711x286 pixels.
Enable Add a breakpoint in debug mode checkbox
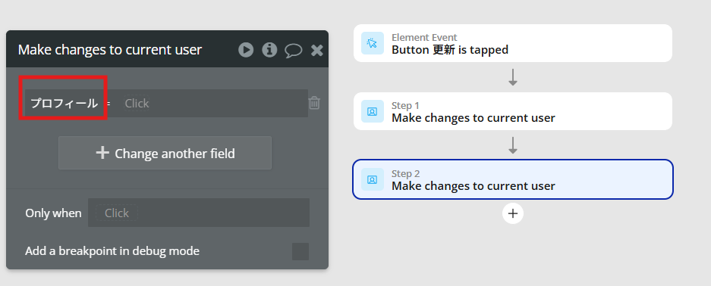tap(300, 251)
